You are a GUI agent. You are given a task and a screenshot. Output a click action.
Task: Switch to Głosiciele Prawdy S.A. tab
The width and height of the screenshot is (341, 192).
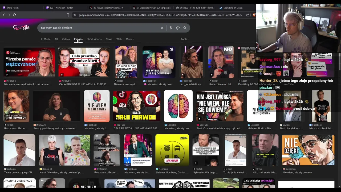click(x=152, y=8)
